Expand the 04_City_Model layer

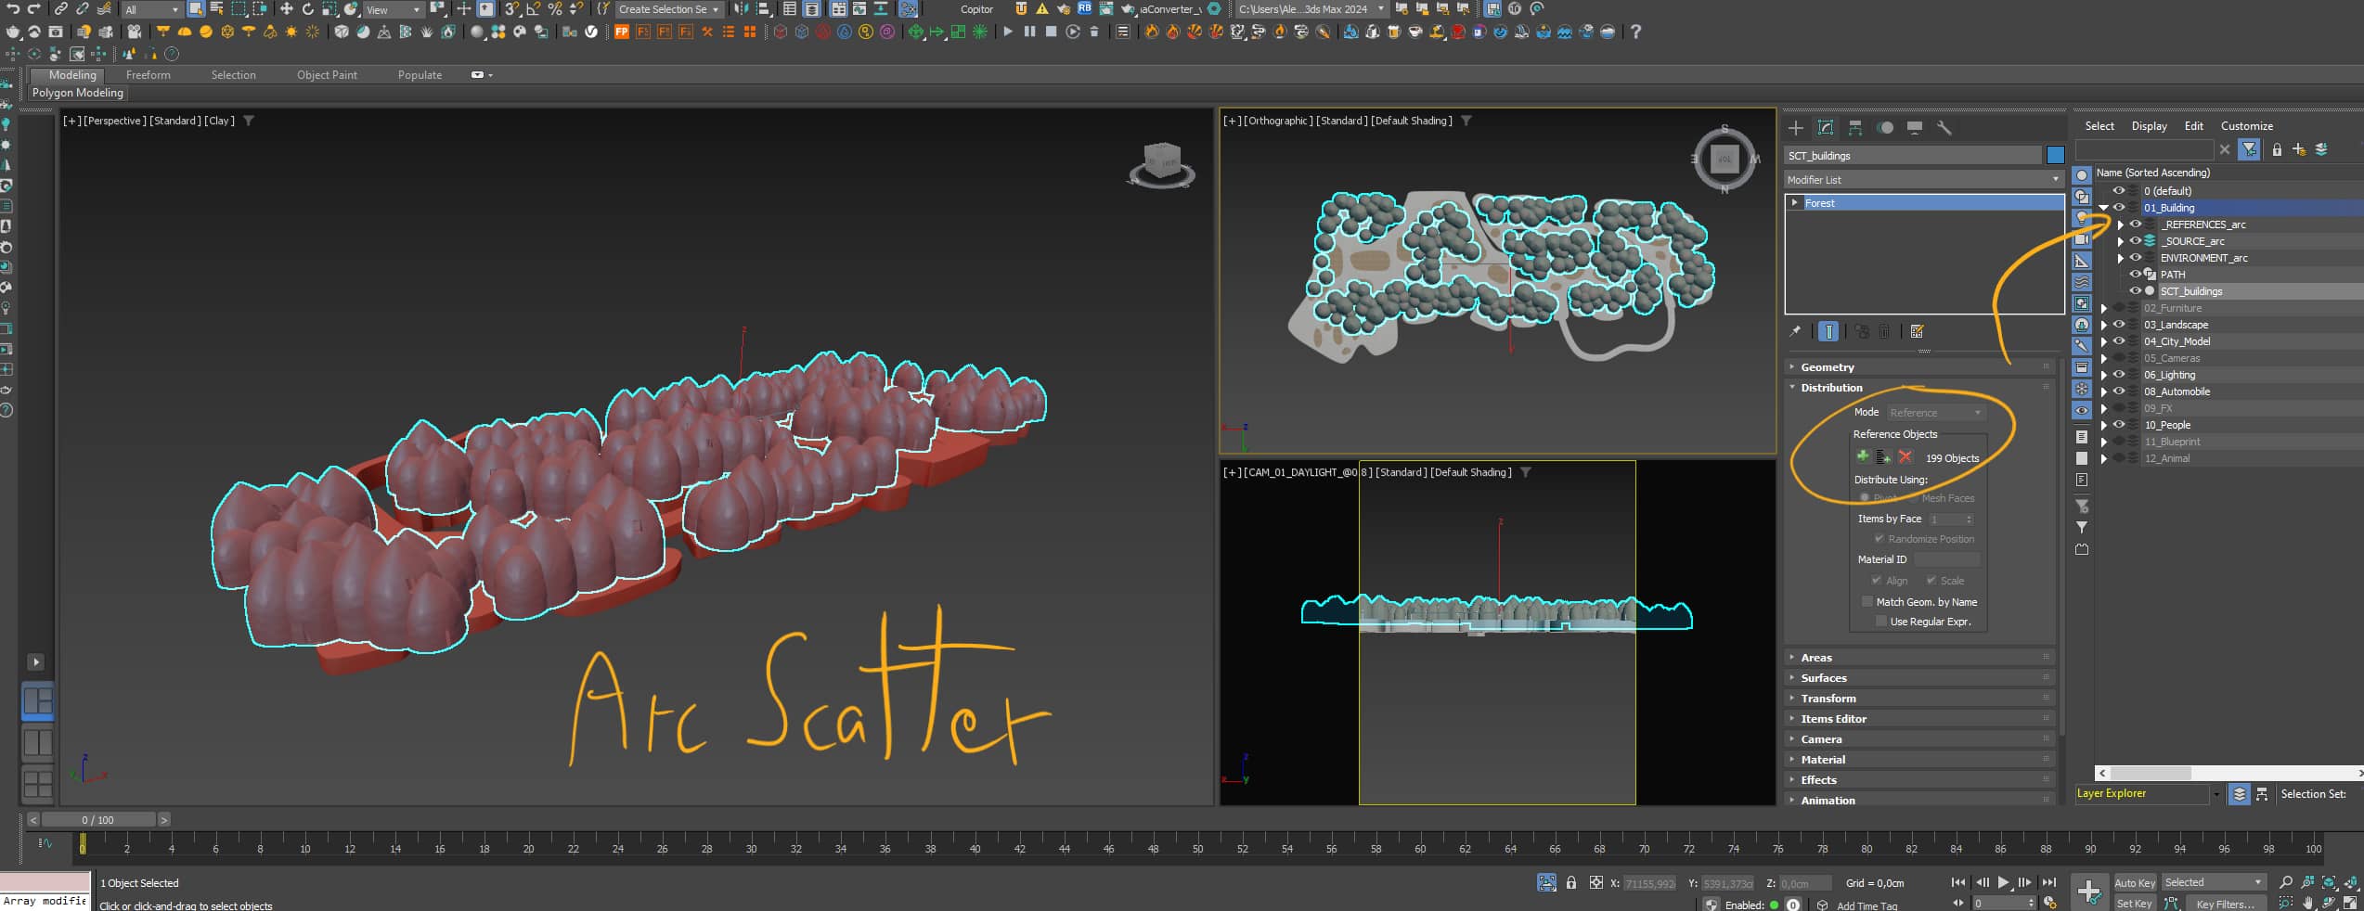point(2104,341)
